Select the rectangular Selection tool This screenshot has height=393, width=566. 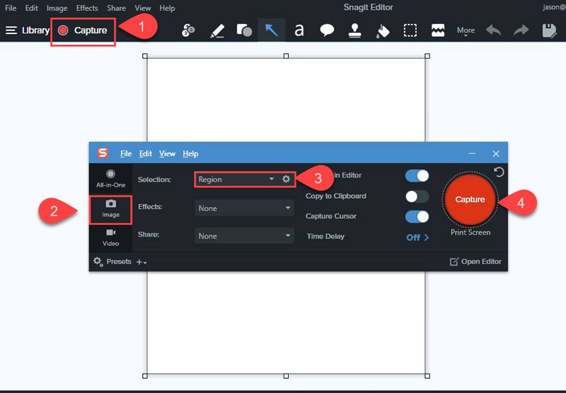pyautogui.click(x=410, y=30)
